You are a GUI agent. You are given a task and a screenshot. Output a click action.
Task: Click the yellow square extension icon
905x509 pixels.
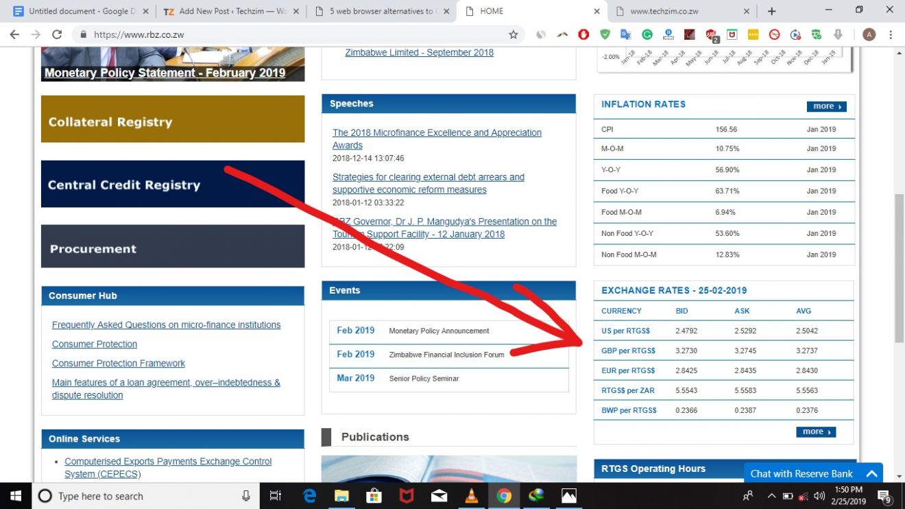753,34
